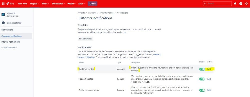The height and width of the screenshot is (97, 250).
Task: Click the CapekHR project avatar icon
Action: coord(3,15)
